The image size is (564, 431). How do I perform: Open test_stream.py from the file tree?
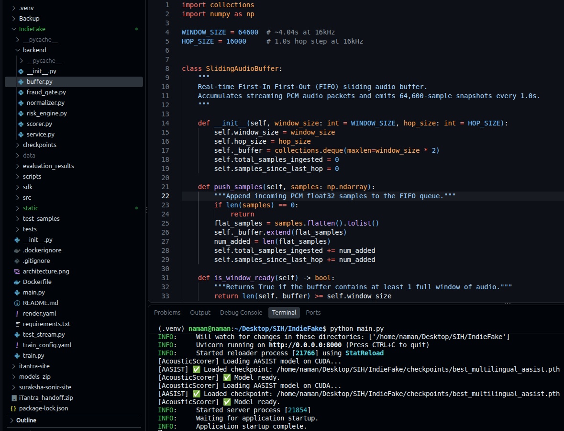click(x=44, y=334)
